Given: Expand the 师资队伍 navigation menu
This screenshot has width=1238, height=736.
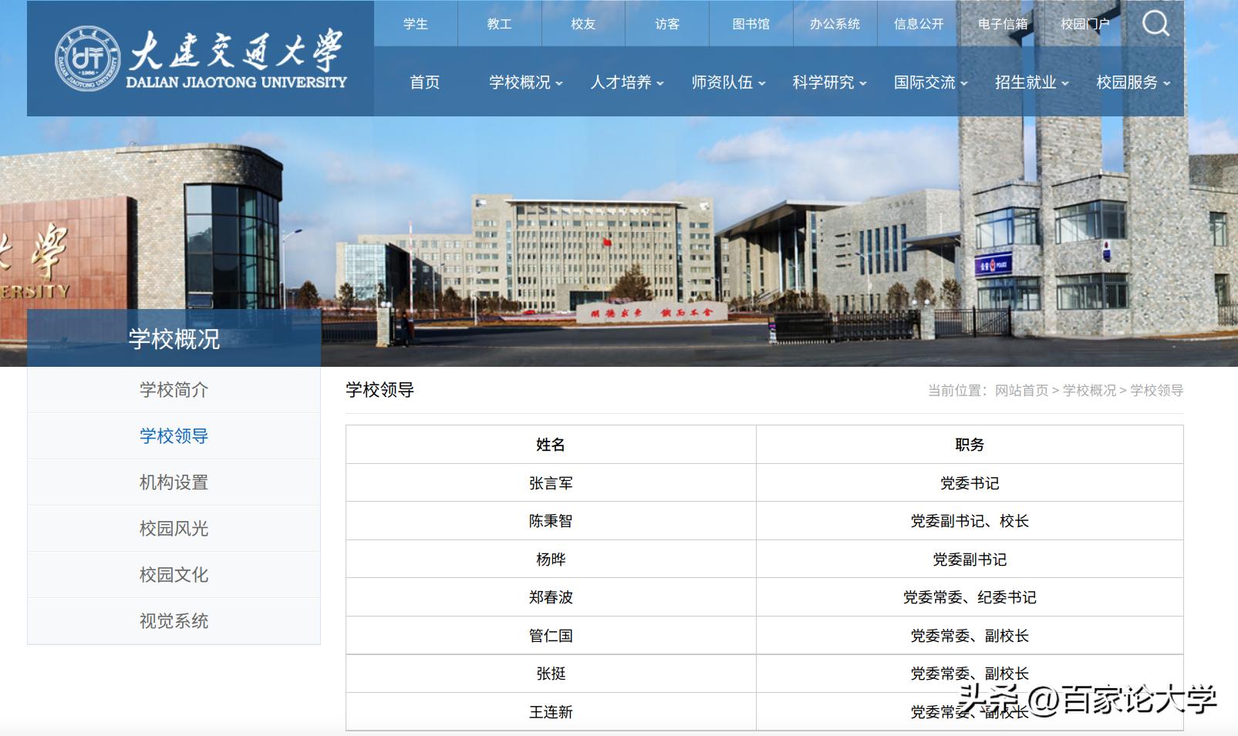Looking at the screenshot, I should [728, 82].
